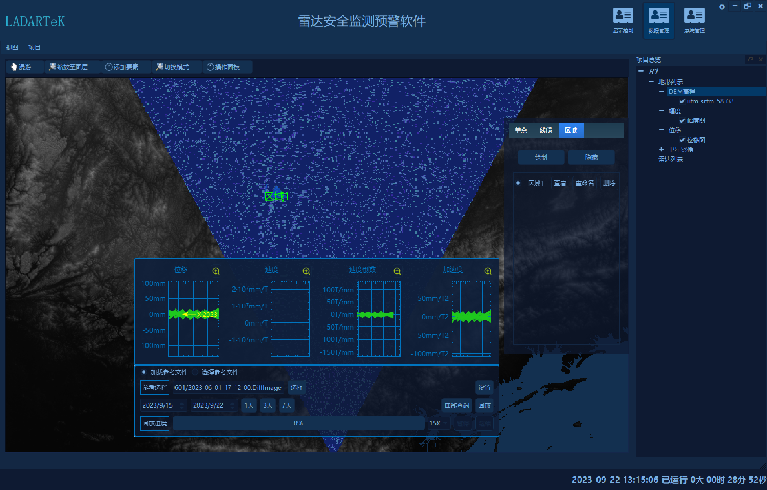Collapse the DEM高程 tree node

[662, 91]
